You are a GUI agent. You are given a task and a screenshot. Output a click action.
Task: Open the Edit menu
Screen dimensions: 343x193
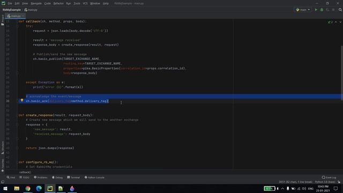coord(17,4)
